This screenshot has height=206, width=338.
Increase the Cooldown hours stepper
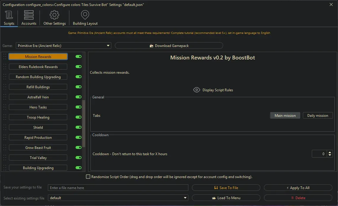[330, 152]
